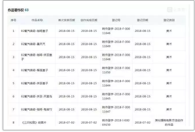Click serial number 6 in 抹茶-天堂鸟 row
Viewport: 195px width, 132px height.
click(14, 96)
